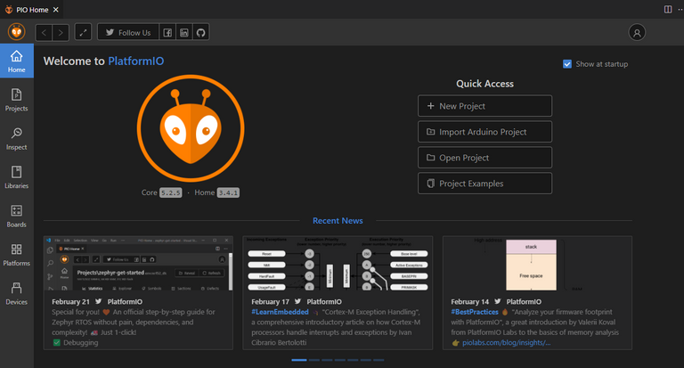This screenshot has height=368, width=684.
Task: Open the stack free space diagram thumbnail
Action: click(x=537, y=264)
